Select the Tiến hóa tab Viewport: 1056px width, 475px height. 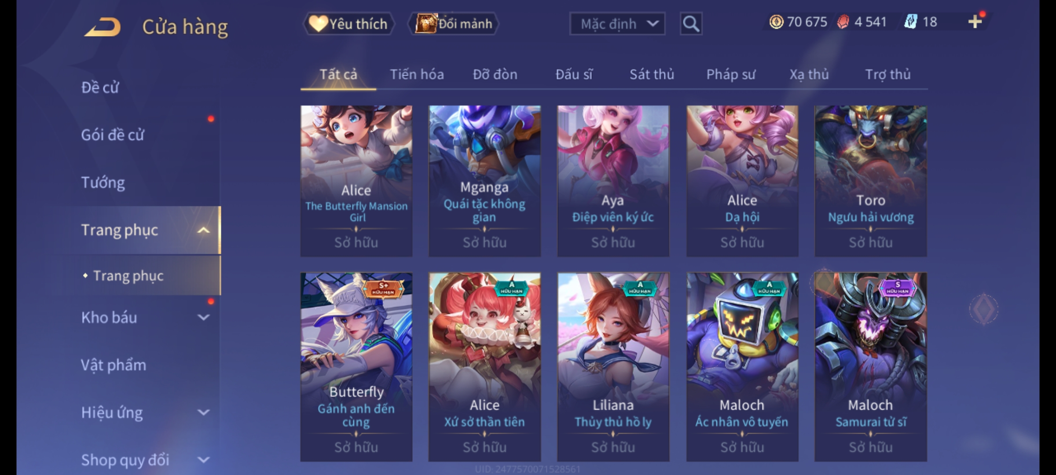[x=417, y=74]
